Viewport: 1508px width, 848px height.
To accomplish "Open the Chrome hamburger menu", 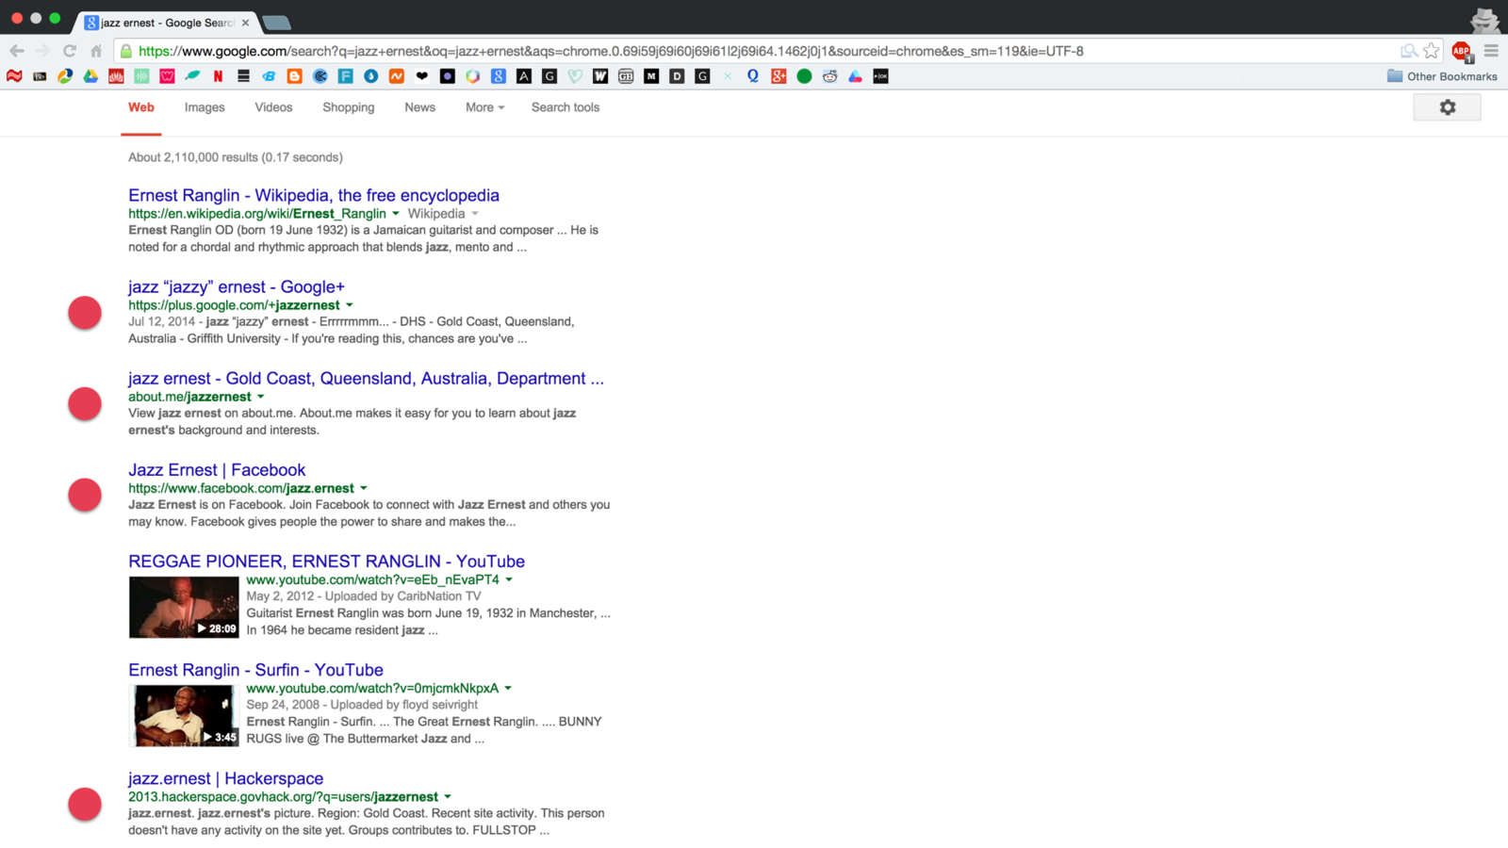I will 1491,51.
